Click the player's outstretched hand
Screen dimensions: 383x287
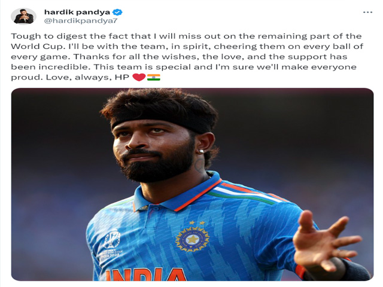(x=325, y=240)
